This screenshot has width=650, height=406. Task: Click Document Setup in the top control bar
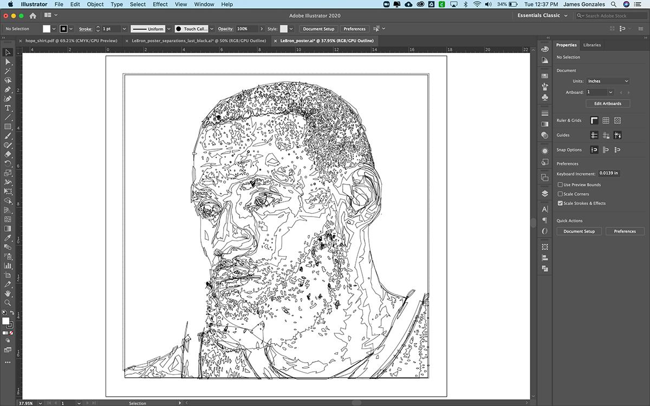318,29
